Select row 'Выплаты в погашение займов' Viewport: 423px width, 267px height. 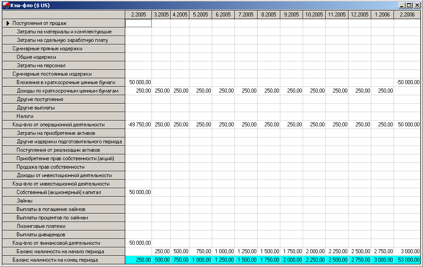64,209
